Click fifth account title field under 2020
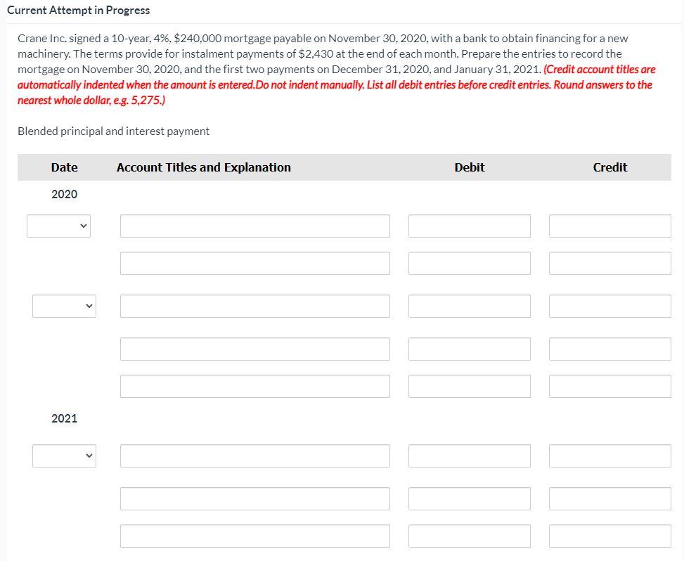This screenshot has height=561, width=684. tap(255, 387)
